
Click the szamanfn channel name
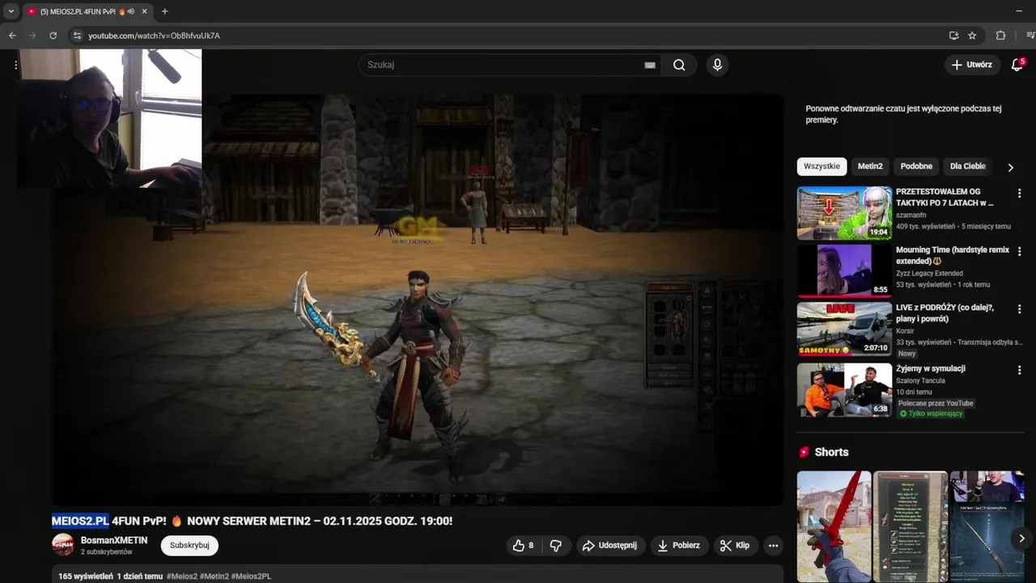coord(911,215)
